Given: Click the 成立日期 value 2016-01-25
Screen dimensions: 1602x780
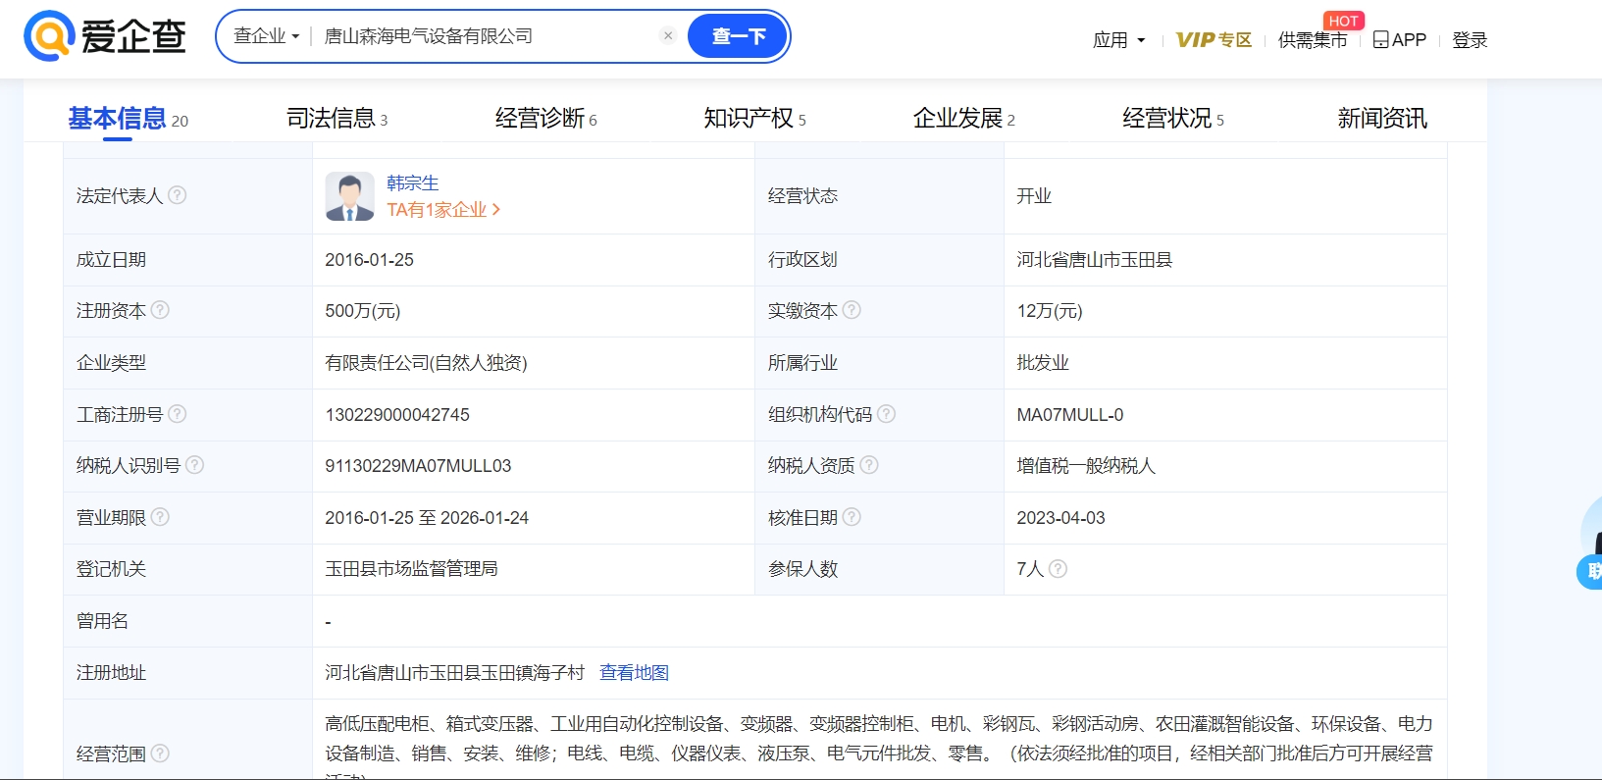Looking at the screenshot, I should pyautogui.click(x=369, y=260).
